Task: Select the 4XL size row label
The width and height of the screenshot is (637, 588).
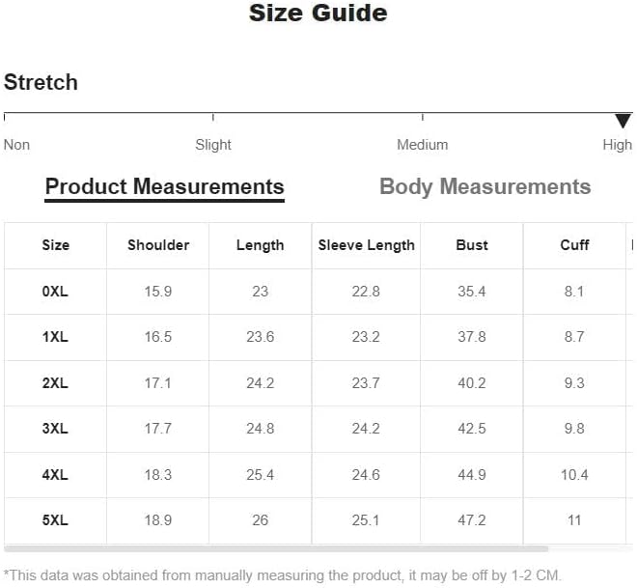Action: (55, 475)
